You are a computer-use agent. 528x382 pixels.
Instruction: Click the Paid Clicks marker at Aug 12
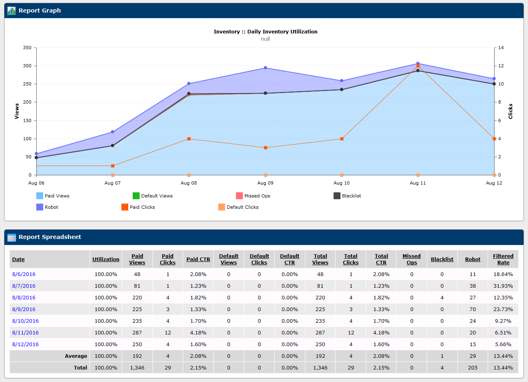[494, 139]
